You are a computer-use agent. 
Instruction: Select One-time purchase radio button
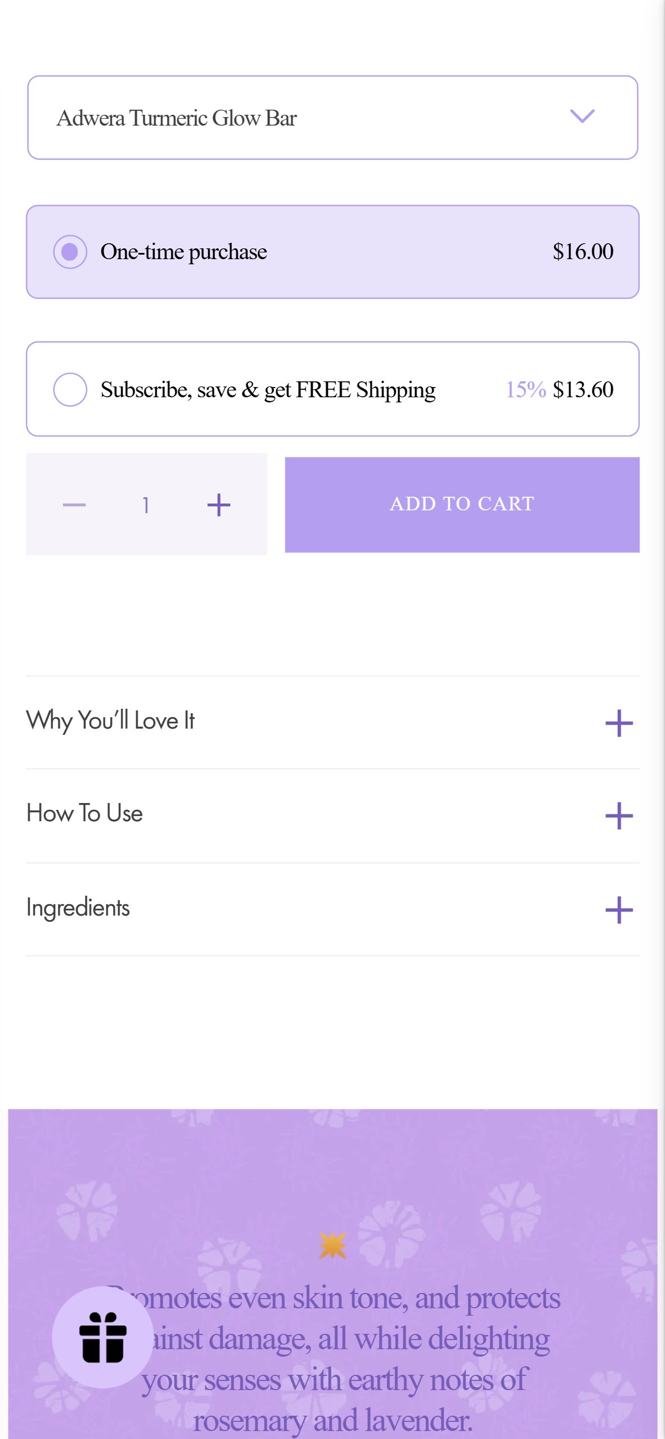pos(70,252)
